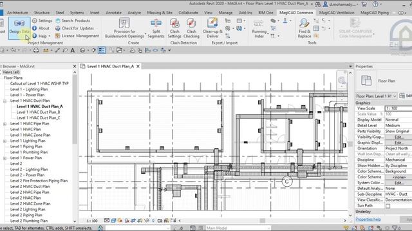
Task: Click the Detail Level value Medium
Action: (x=398, y=126)
